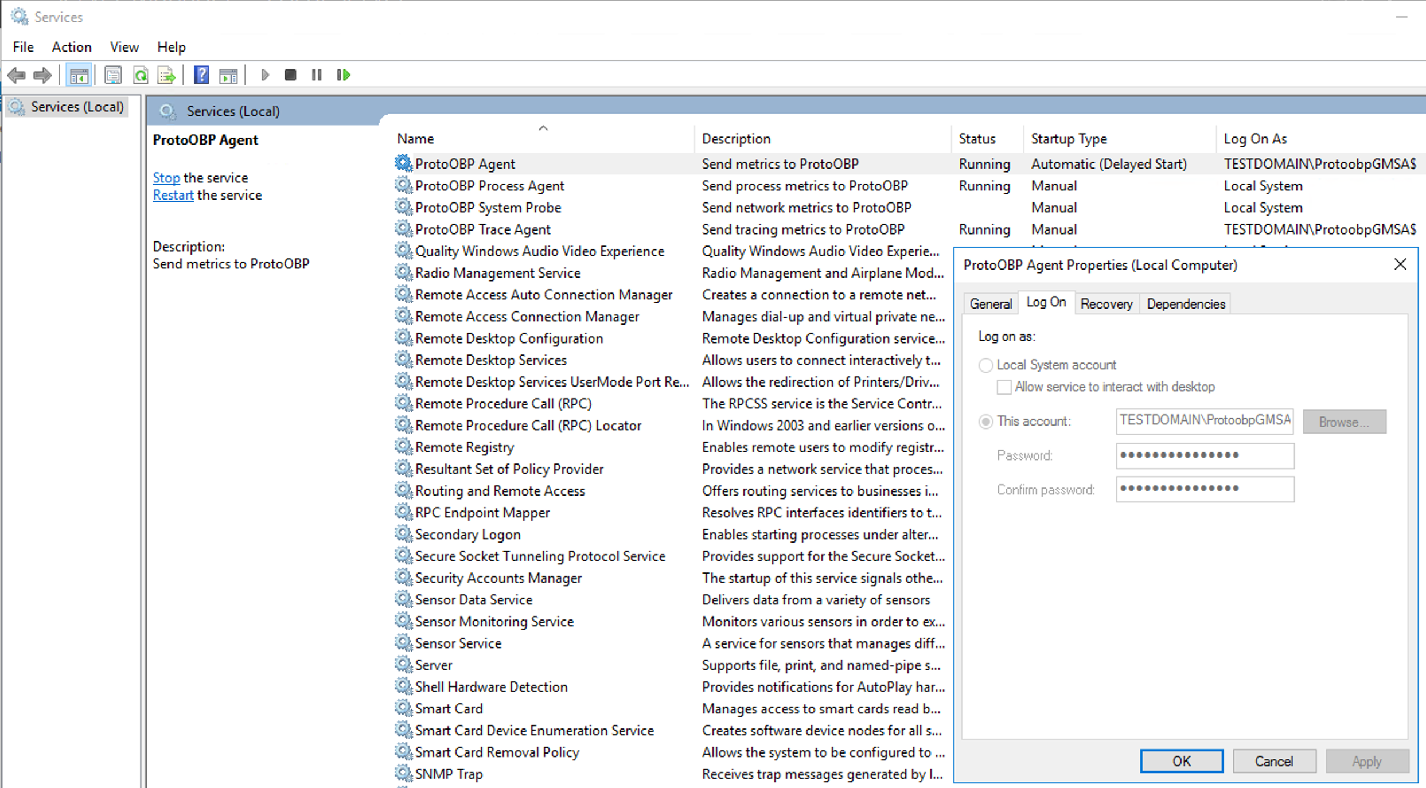Screen dimensions: 1426x788
Task: Toggle the Show/Hide Action Pane toolbar icon
Action: click(228, 75)
